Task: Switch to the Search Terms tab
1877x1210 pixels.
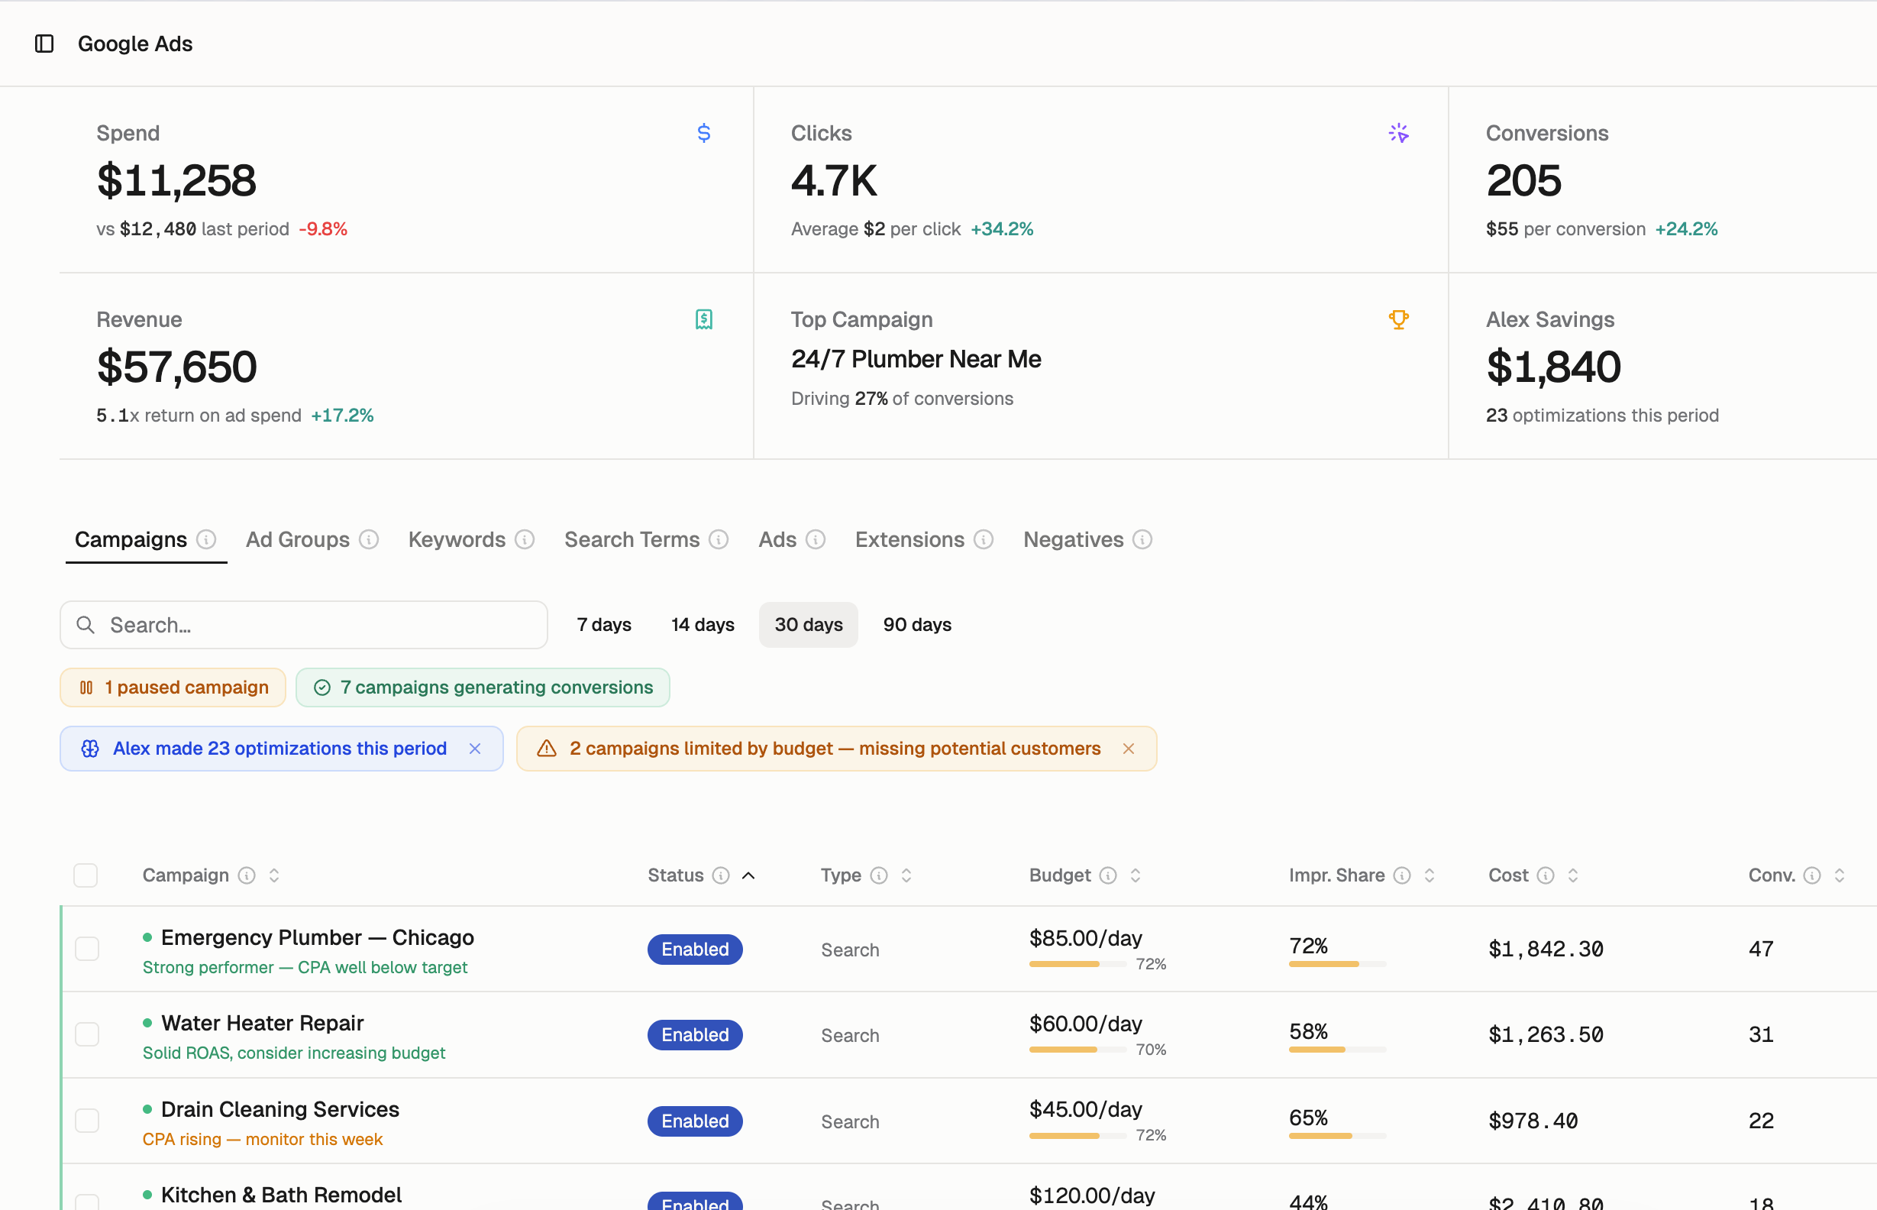Action: click(632, 539)
